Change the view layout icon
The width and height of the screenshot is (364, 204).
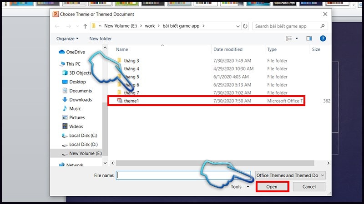tap(289, 39)
